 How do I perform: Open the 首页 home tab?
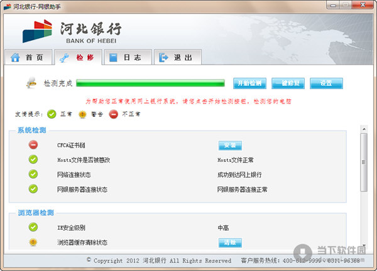tap(28, 57)
